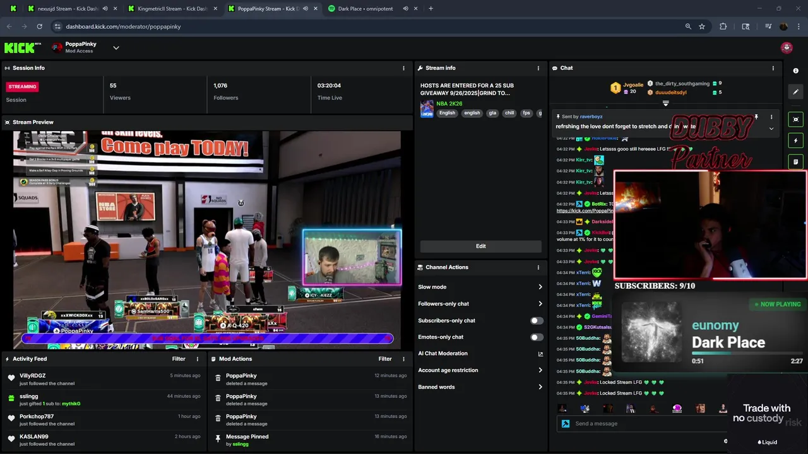808x454 pixels.
Task: Toggle Subscribers-only chat switch
Action: [537, 320]
